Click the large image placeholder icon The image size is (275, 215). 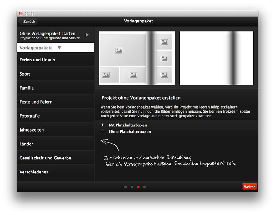click(x=119, y=51)
